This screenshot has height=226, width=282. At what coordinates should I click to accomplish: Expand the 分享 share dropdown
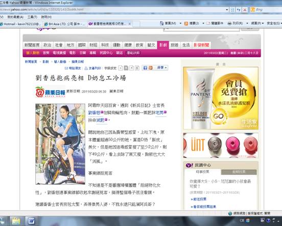(x=162, y=67)
